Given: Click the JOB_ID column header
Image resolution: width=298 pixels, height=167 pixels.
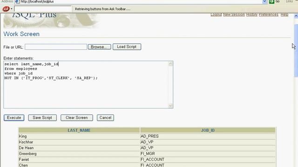Looking at the screenshot, I should [208, 130].
